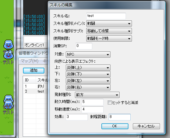Expand the 右 effect dropdown 炎弾(右)

click(x=88, y=87)
